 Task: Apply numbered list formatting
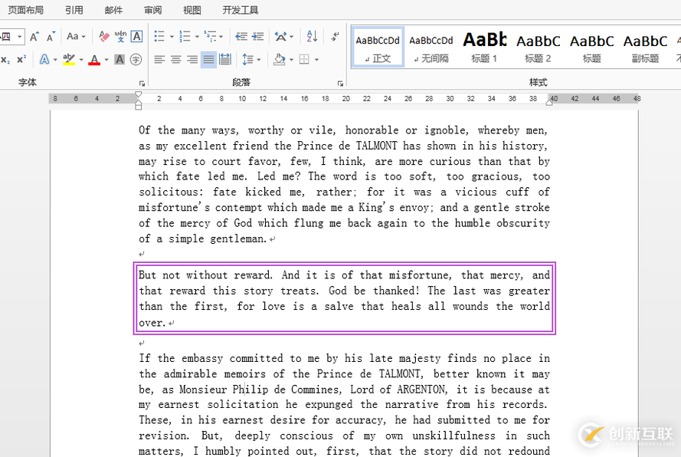tap(185, 37)
